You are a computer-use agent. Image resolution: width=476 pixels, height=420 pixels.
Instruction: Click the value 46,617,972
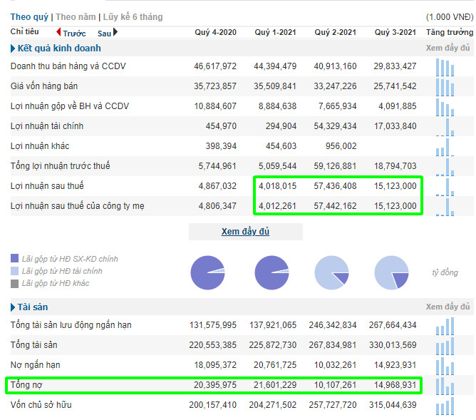coord(215,66)
